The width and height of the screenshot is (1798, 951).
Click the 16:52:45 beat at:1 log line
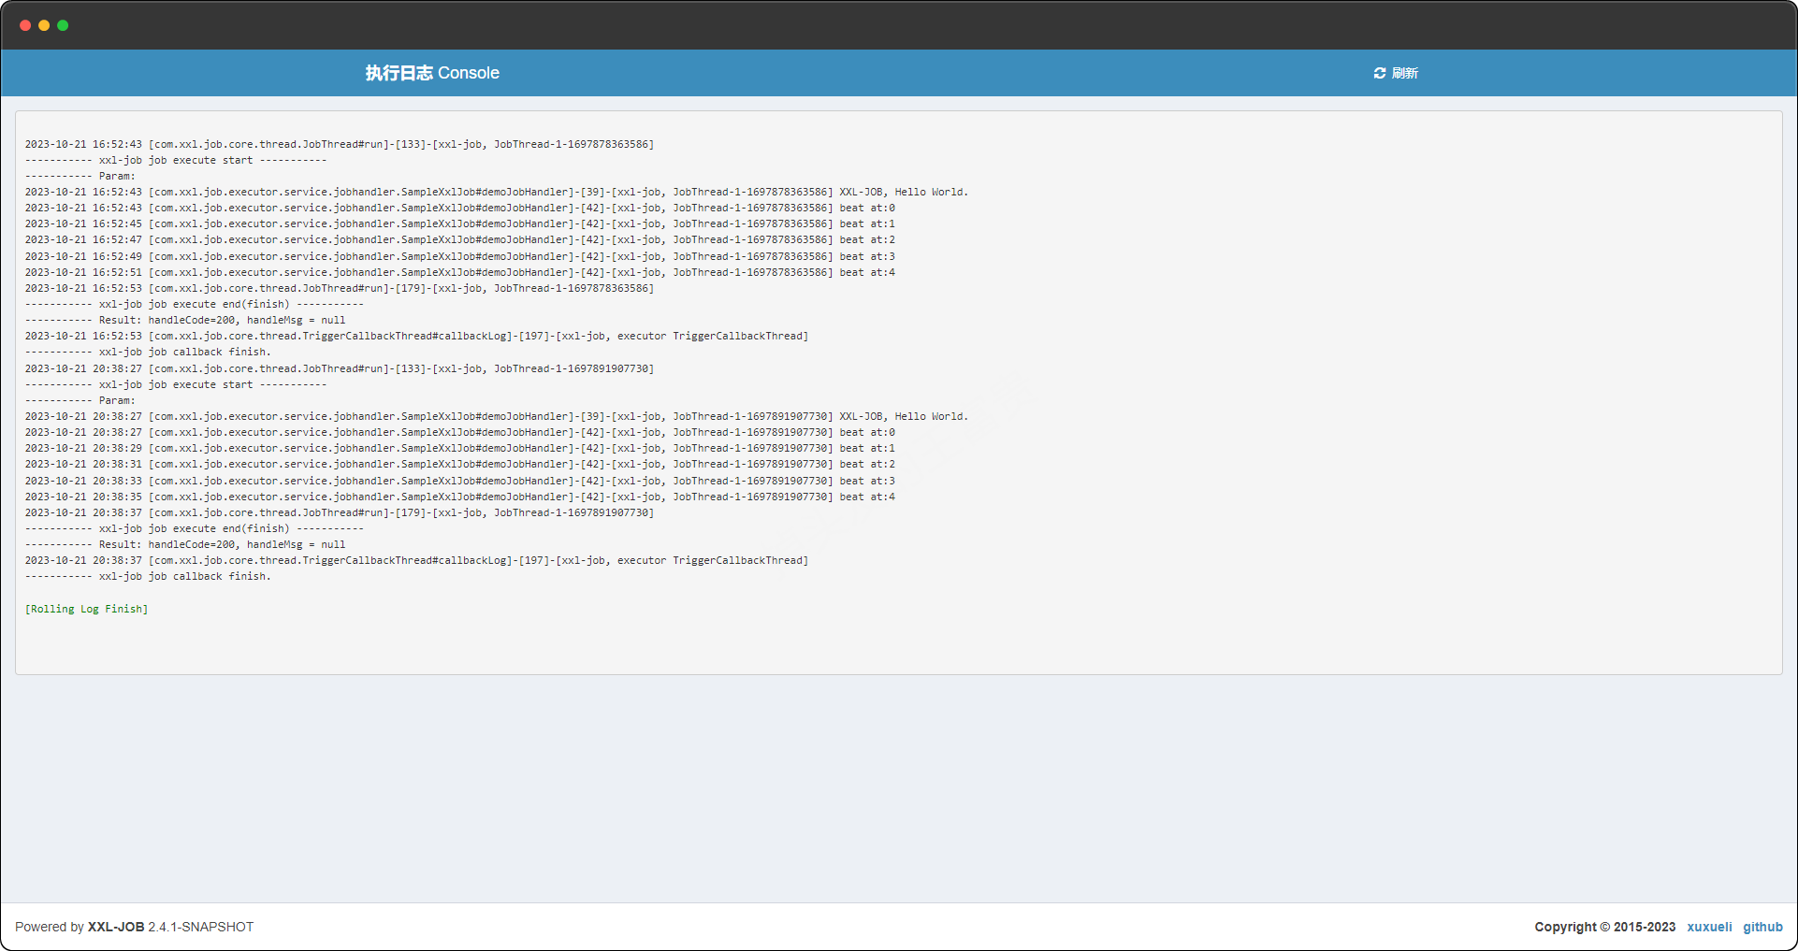coord(460,223)
